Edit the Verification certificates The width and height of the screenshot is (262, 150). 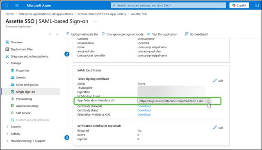click(218, 128)
